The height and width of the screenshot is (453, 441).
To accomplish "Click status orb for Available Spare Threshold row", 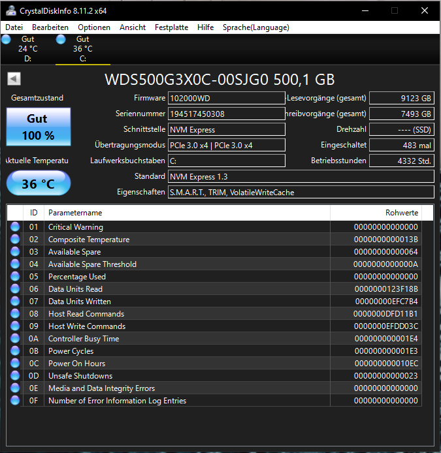I will point(15,264).
